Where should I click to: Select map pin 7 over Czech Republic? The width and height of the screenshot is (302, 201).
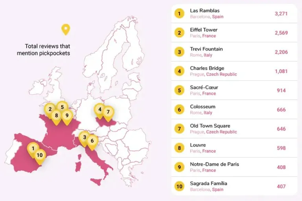[108, 112]
